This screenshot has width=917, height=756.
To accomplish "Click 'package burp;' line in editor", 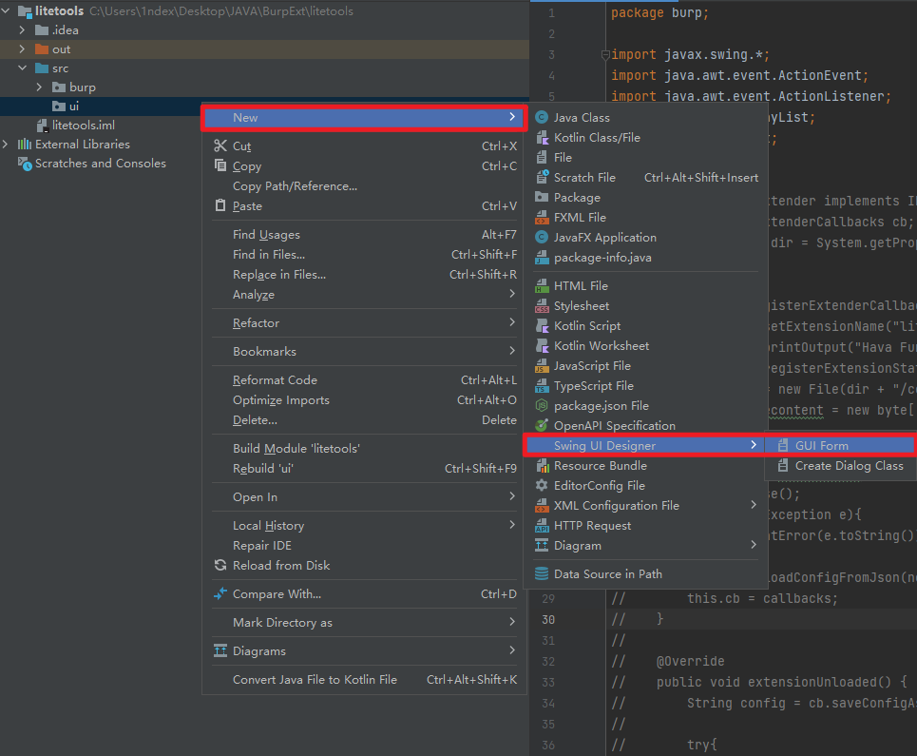I will (x=659, y=13).
